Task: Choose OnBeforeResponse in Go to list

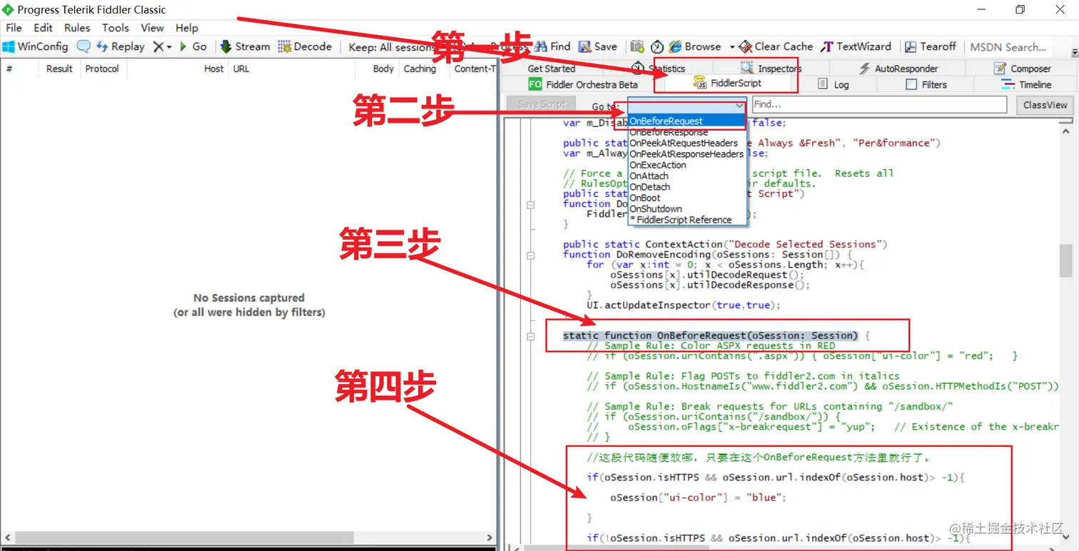Action: pyautogui.click(x=687, y=132)
